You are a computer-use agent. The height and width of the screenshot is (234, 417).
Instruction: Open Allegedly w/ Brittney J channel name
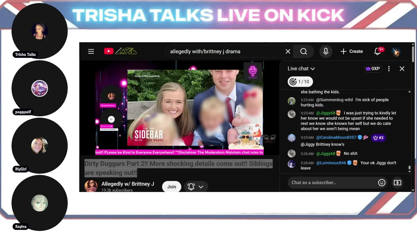pos(128,184)
